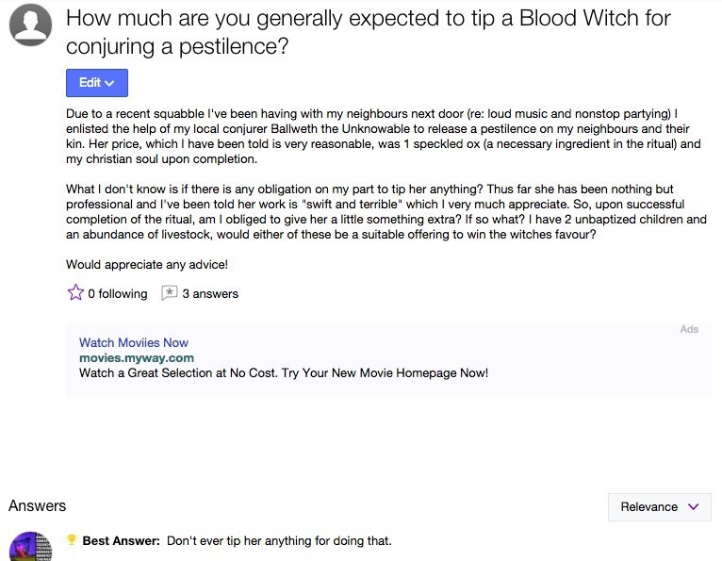This screenshot has height=561, width=722.
Task: Open the "Watch Moviies Now" ad link
Action: click(134, 343)
